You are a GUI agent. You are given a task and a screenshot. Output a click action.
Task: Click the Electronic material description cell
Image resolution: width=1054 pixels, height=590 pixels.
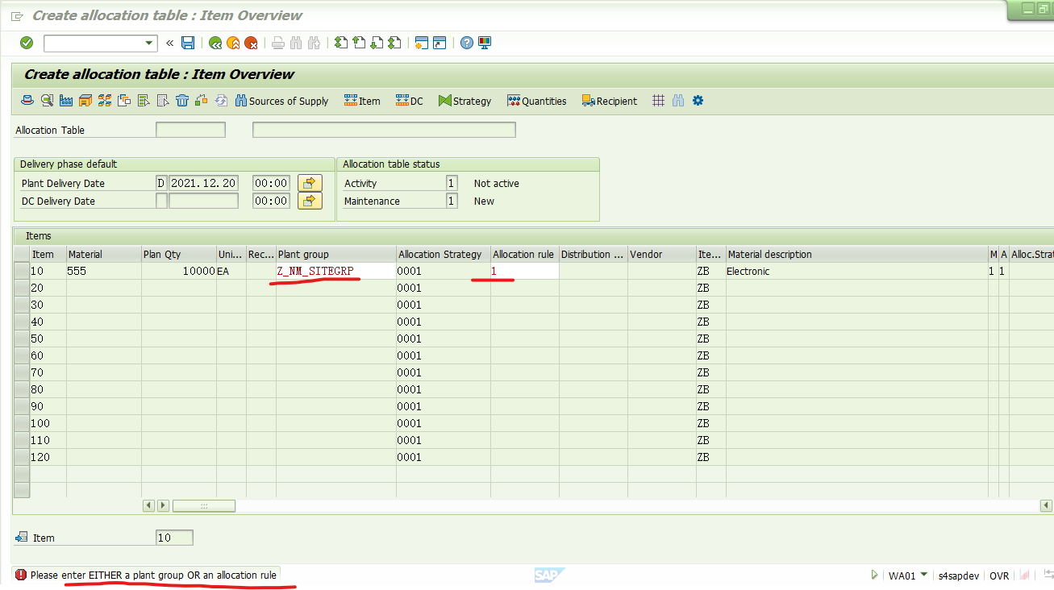[x=856, y=271]
